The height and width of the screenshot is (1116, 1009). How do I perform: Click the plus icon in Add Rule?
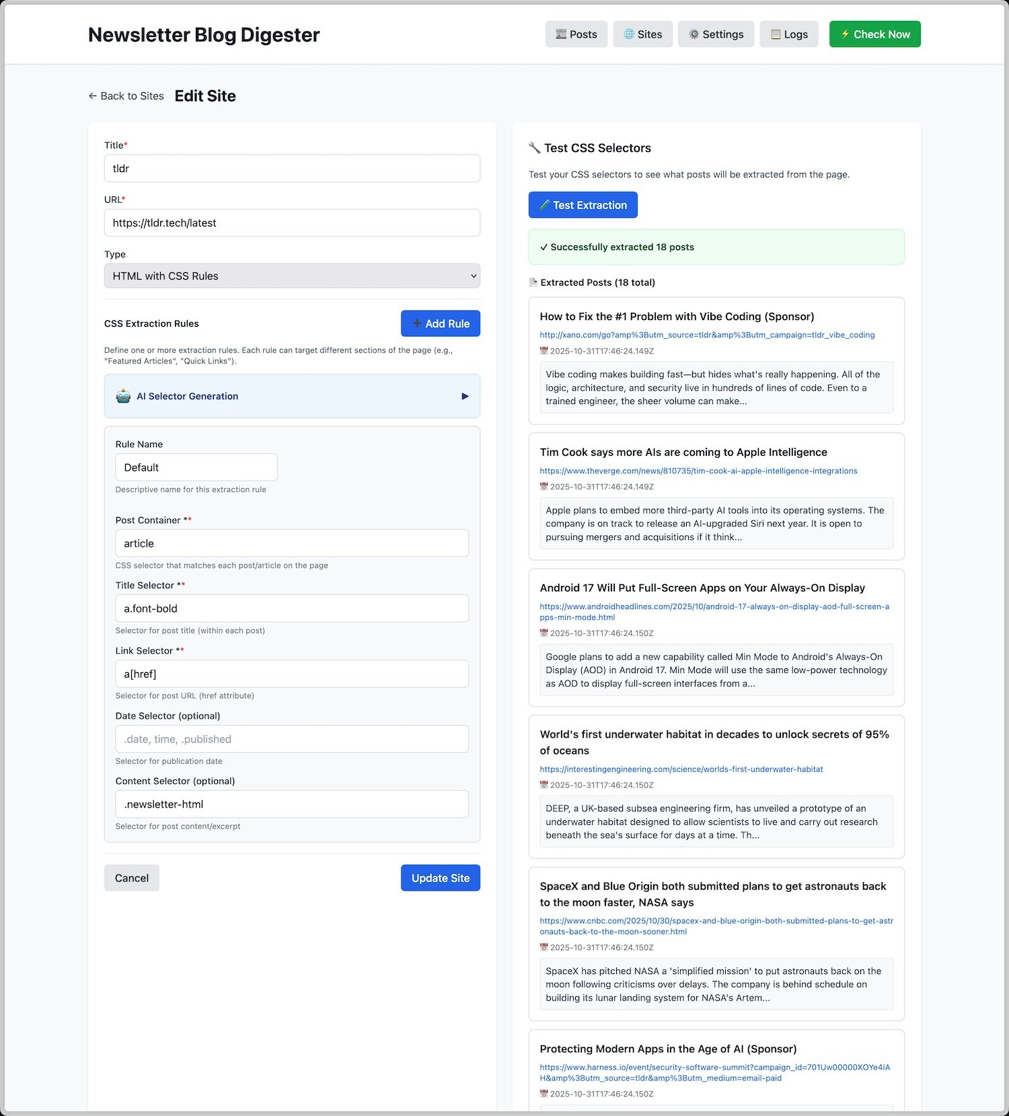point(417,323)
